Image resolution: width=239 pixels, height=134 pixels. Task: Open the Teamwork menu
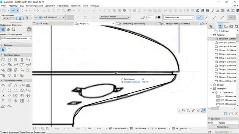(75, 6)
